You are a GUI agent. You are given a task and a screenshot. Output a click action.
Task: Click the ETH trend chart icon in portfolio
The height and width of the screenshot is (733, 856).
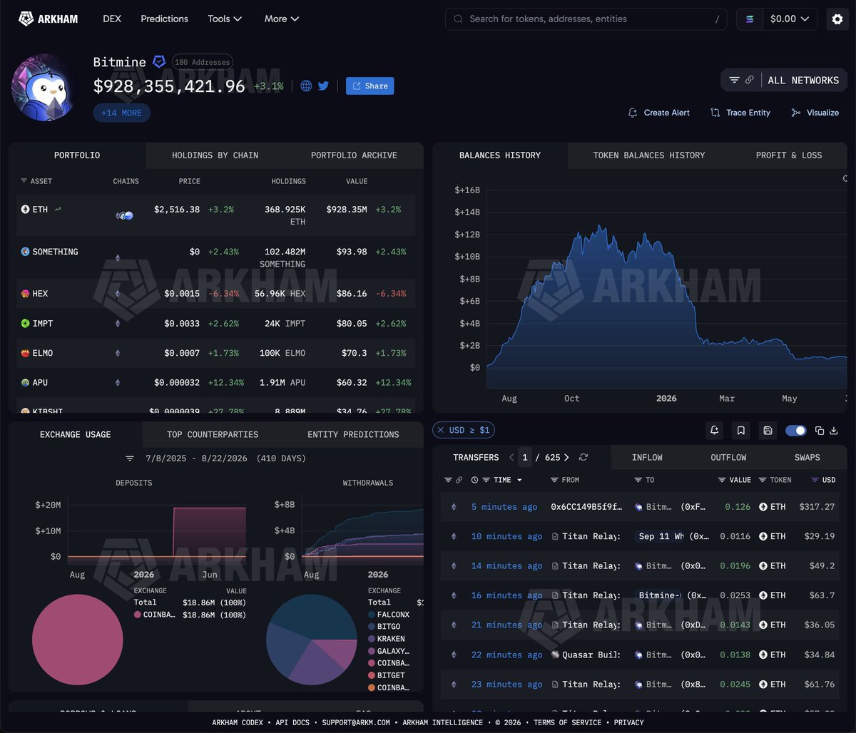[58, 210]
